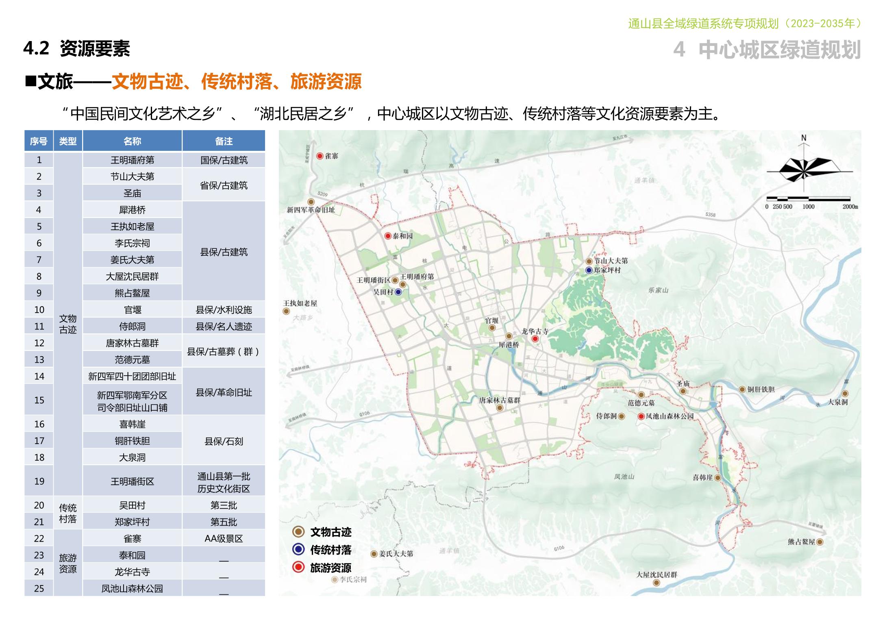Screen dimensions: 874x618
Task: Select table cell 节山大夫第
Action: coord(132,176)
